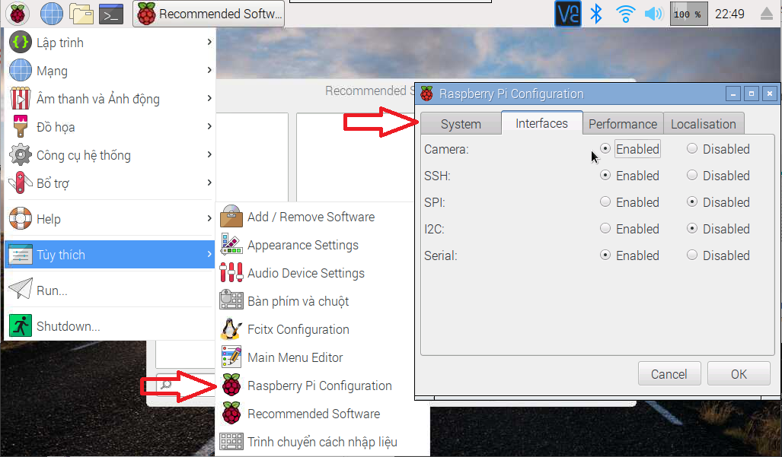
Task: Expand Công cụ hệ thống submenu arrow
Action: click(209, 155)
